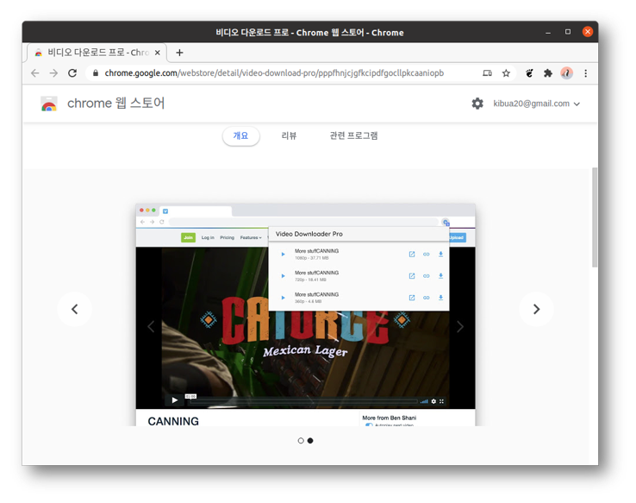Show previous screenshot with left carousel arrow
Viewport: 636px width, 503px height.
pyautogui.click(x=75, y=310)
